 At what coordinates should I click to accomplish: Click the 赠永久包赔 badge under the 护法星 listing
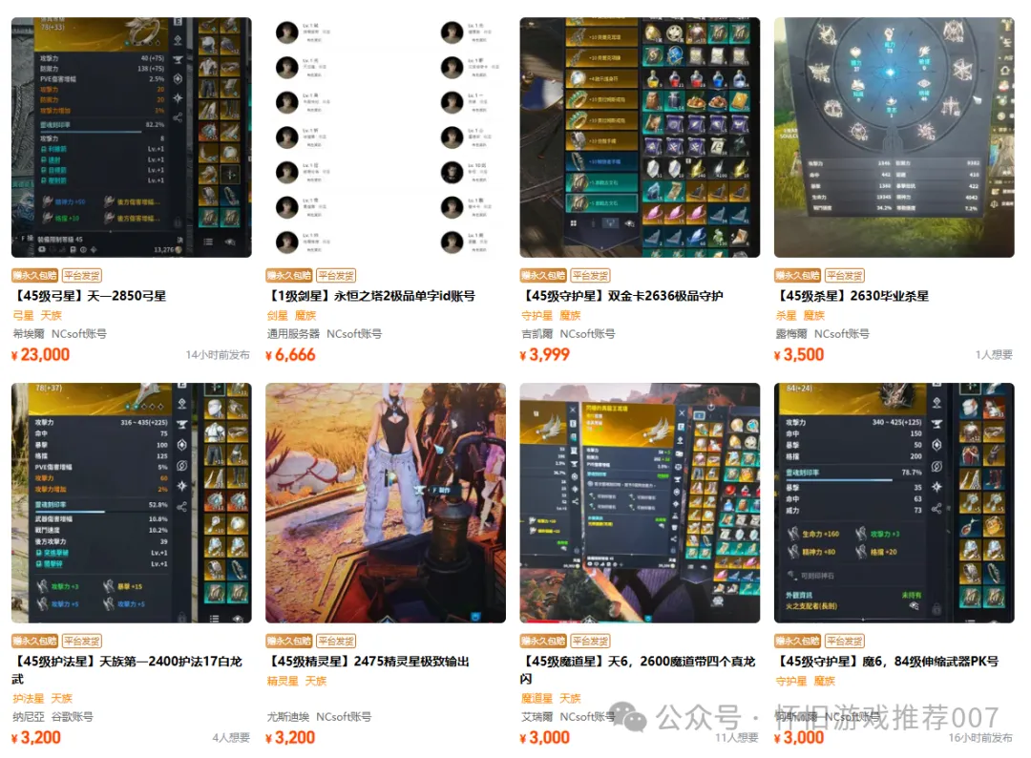pos(35,641)
